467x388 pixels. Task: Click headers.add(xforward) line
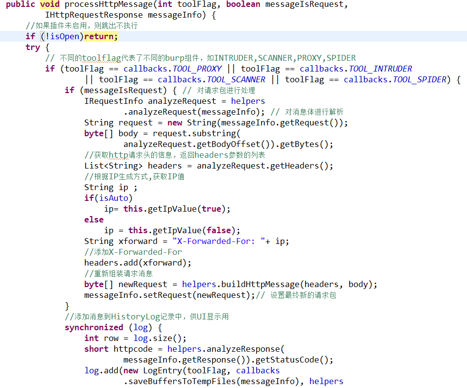(x=138, y=263)
